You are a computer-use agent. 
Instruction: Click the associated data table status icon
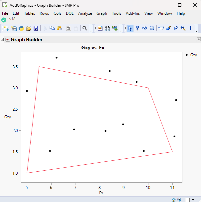[x=179, y=200]
